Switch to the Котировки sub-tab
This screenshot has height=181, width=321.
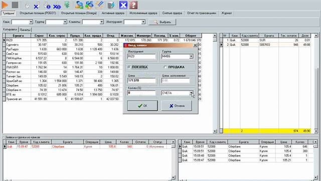tap(10, 30)
